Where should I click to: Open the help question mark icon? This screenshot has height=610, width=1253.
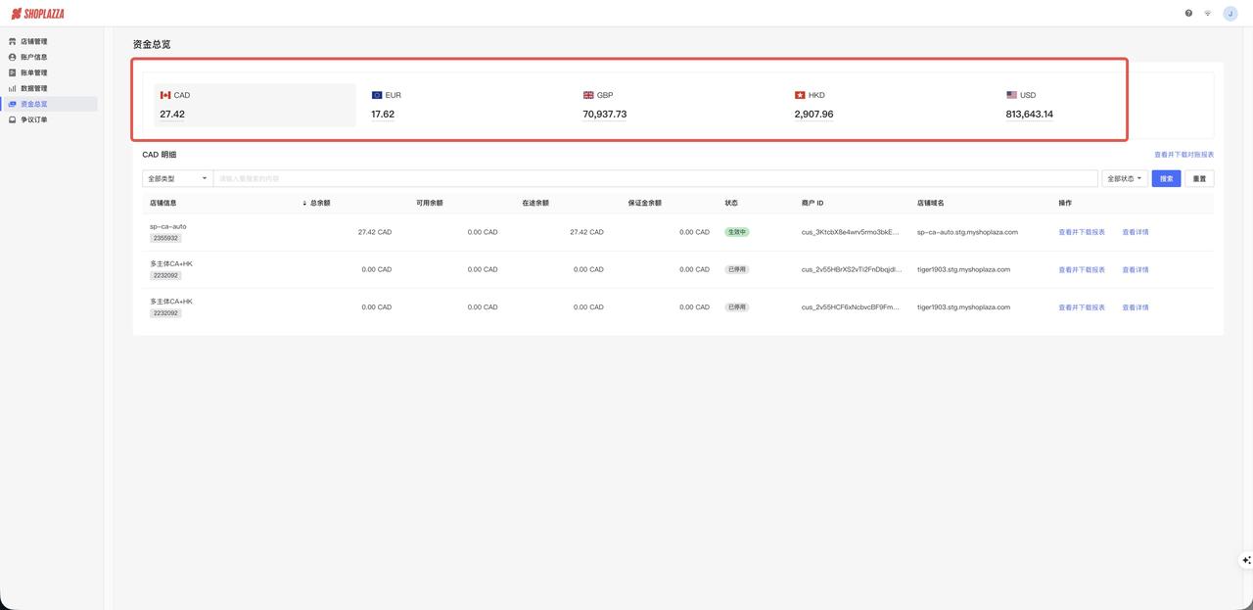[x=1188, y=14]
